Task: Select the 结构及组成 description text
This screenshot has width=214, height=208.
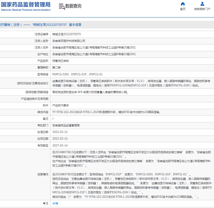Action: pyautogui.click(x=131, y=83)
